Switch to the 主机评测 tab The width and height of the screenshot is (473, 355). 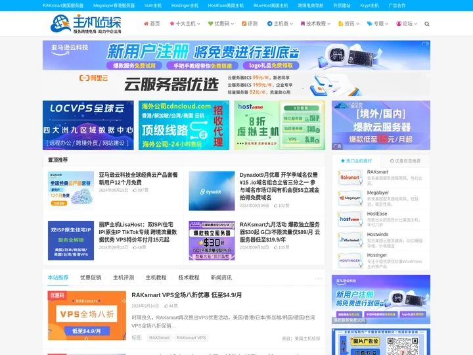coord(124,277)
